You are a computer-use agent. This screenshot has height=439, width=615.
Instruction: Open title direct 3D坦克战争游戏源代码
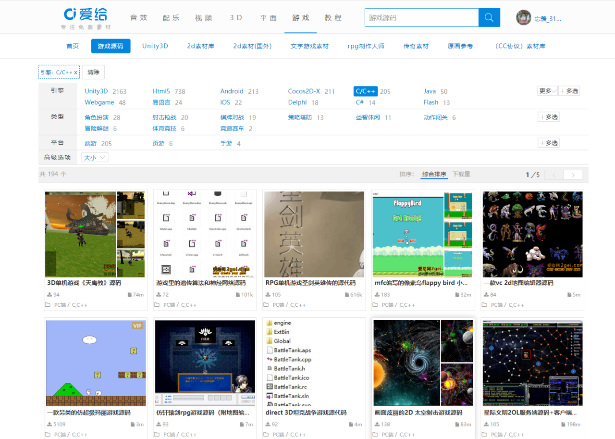(x=306, y=413)
